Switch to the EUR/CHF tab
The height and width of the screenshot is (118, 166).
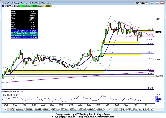(x=29, y=109)
